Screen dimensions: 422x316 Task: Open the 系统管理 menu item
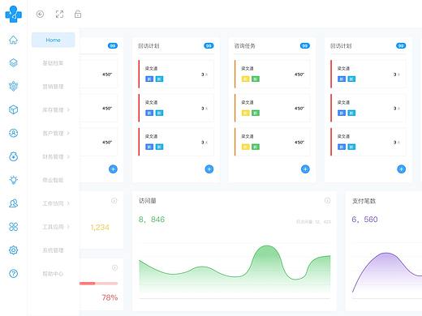point(53,250)
